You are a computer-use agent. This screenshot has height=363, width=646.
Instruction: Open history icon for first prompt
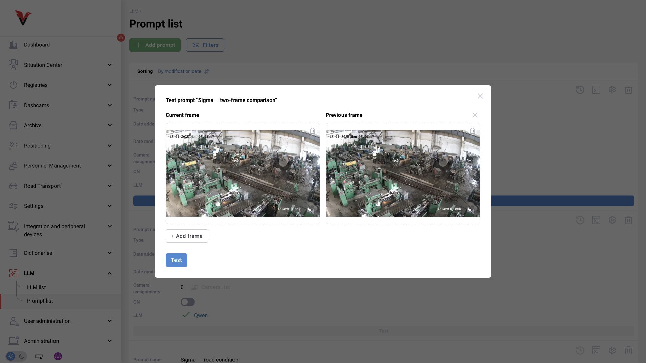tap(580, 90)
